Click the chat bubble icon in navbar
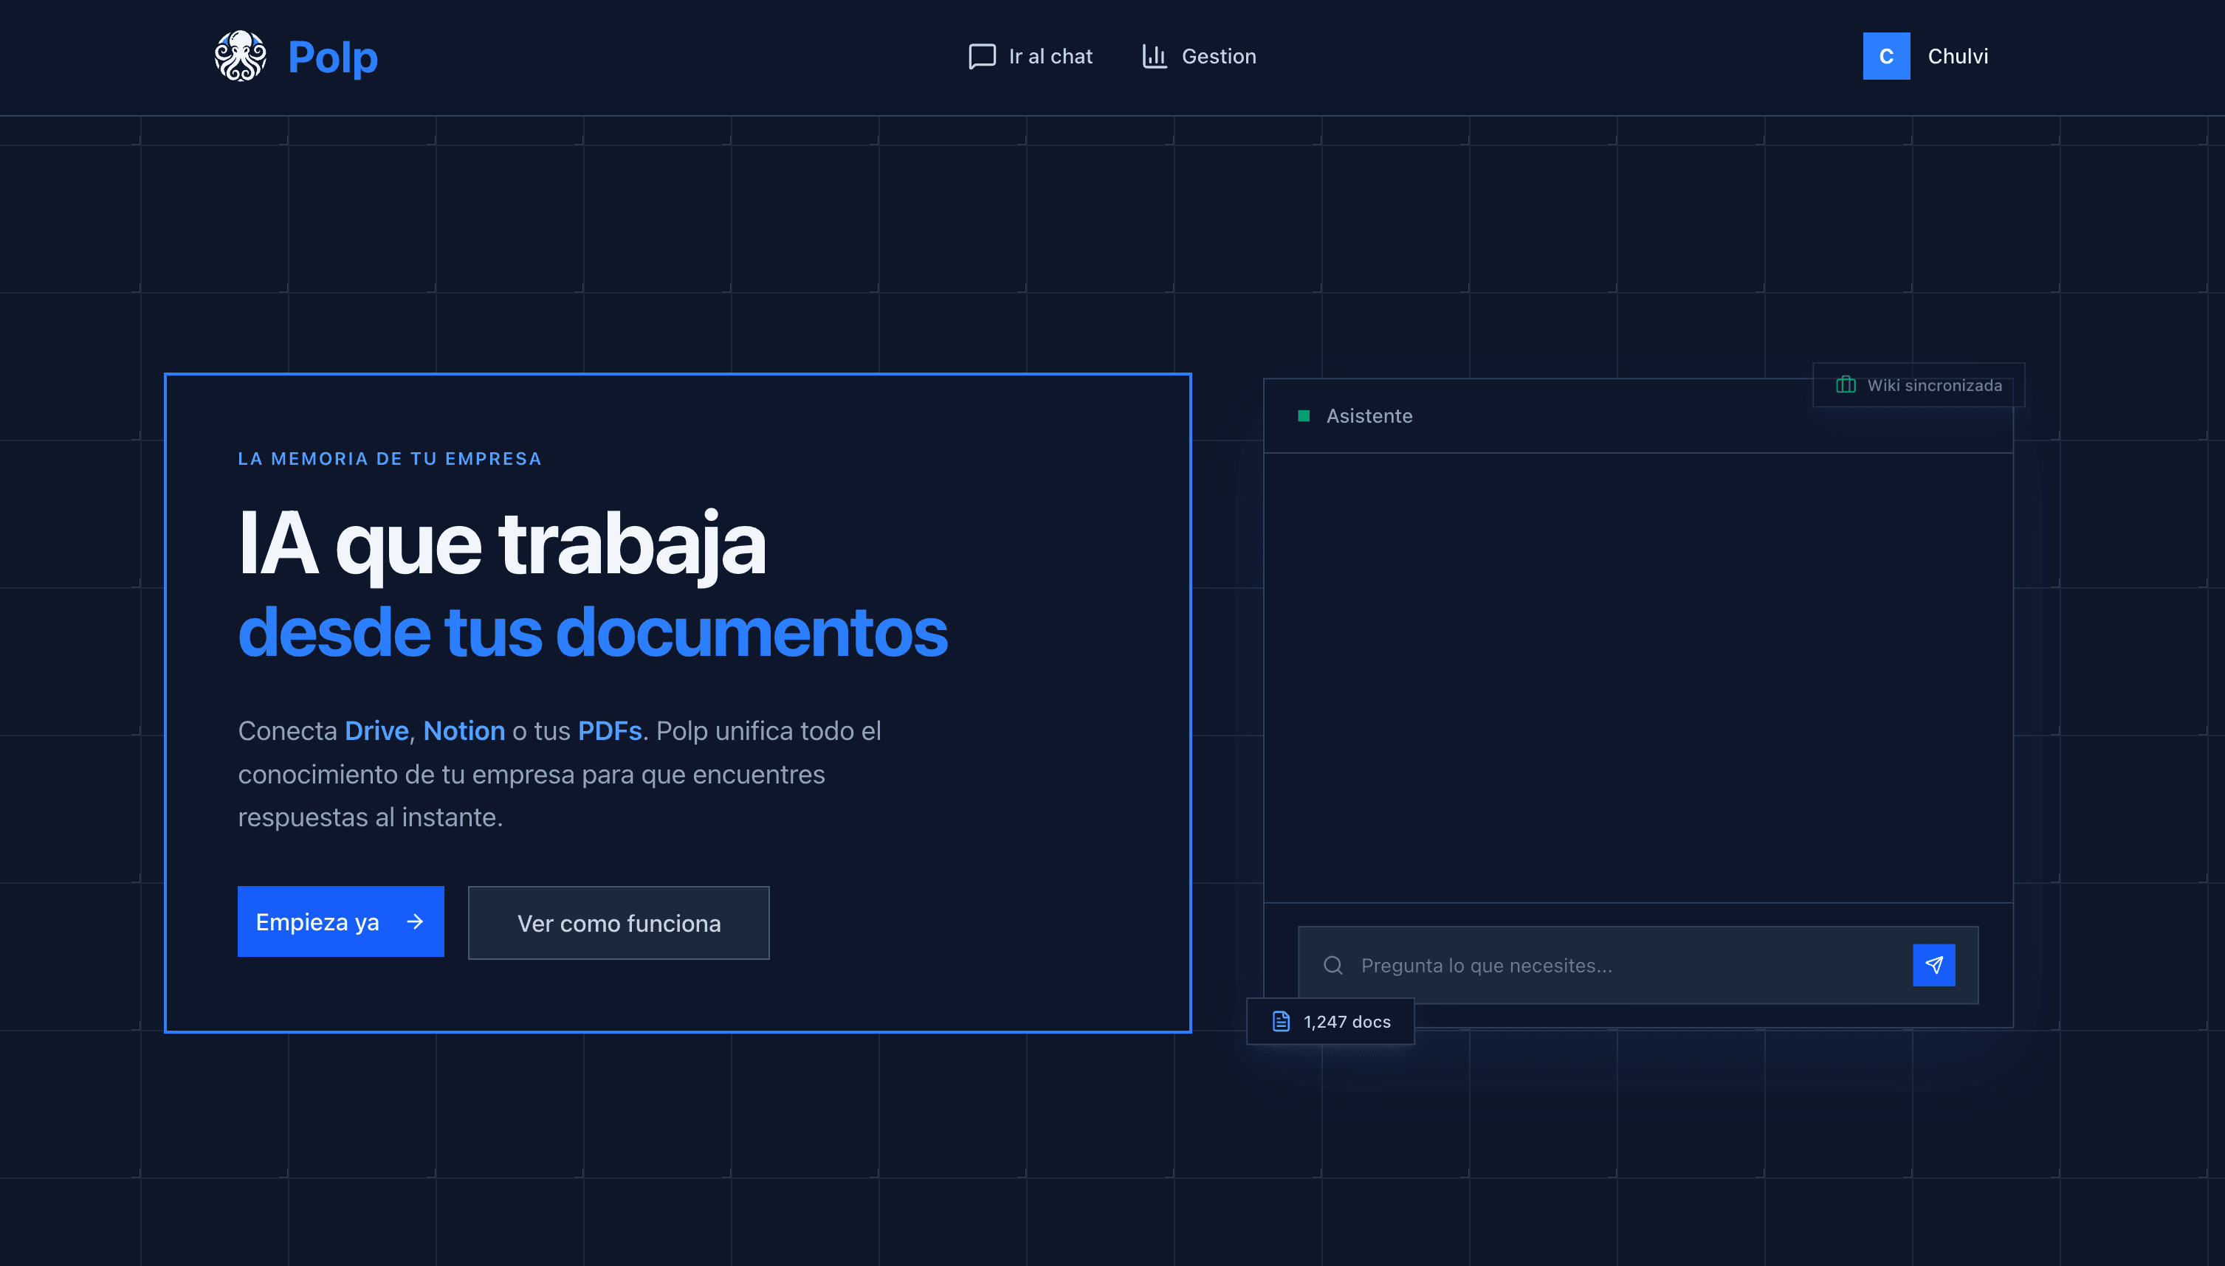This screenshot has width=2225, height=1266. tap(982, 57)
